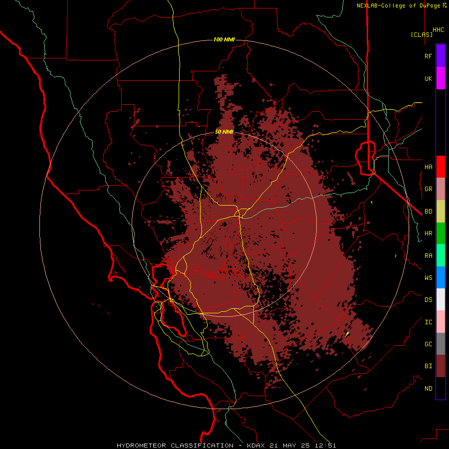Click the BI legend label
Viewport: 449px width, 449px height.
click(x=428, y=366)
